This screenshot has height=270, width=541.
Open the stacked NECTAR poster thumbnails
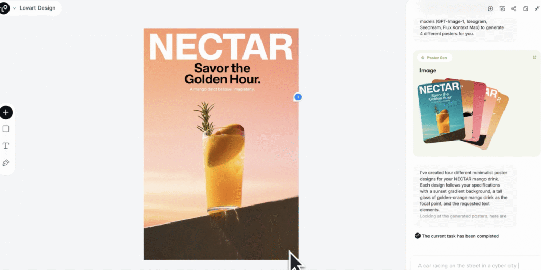[463, 114]
